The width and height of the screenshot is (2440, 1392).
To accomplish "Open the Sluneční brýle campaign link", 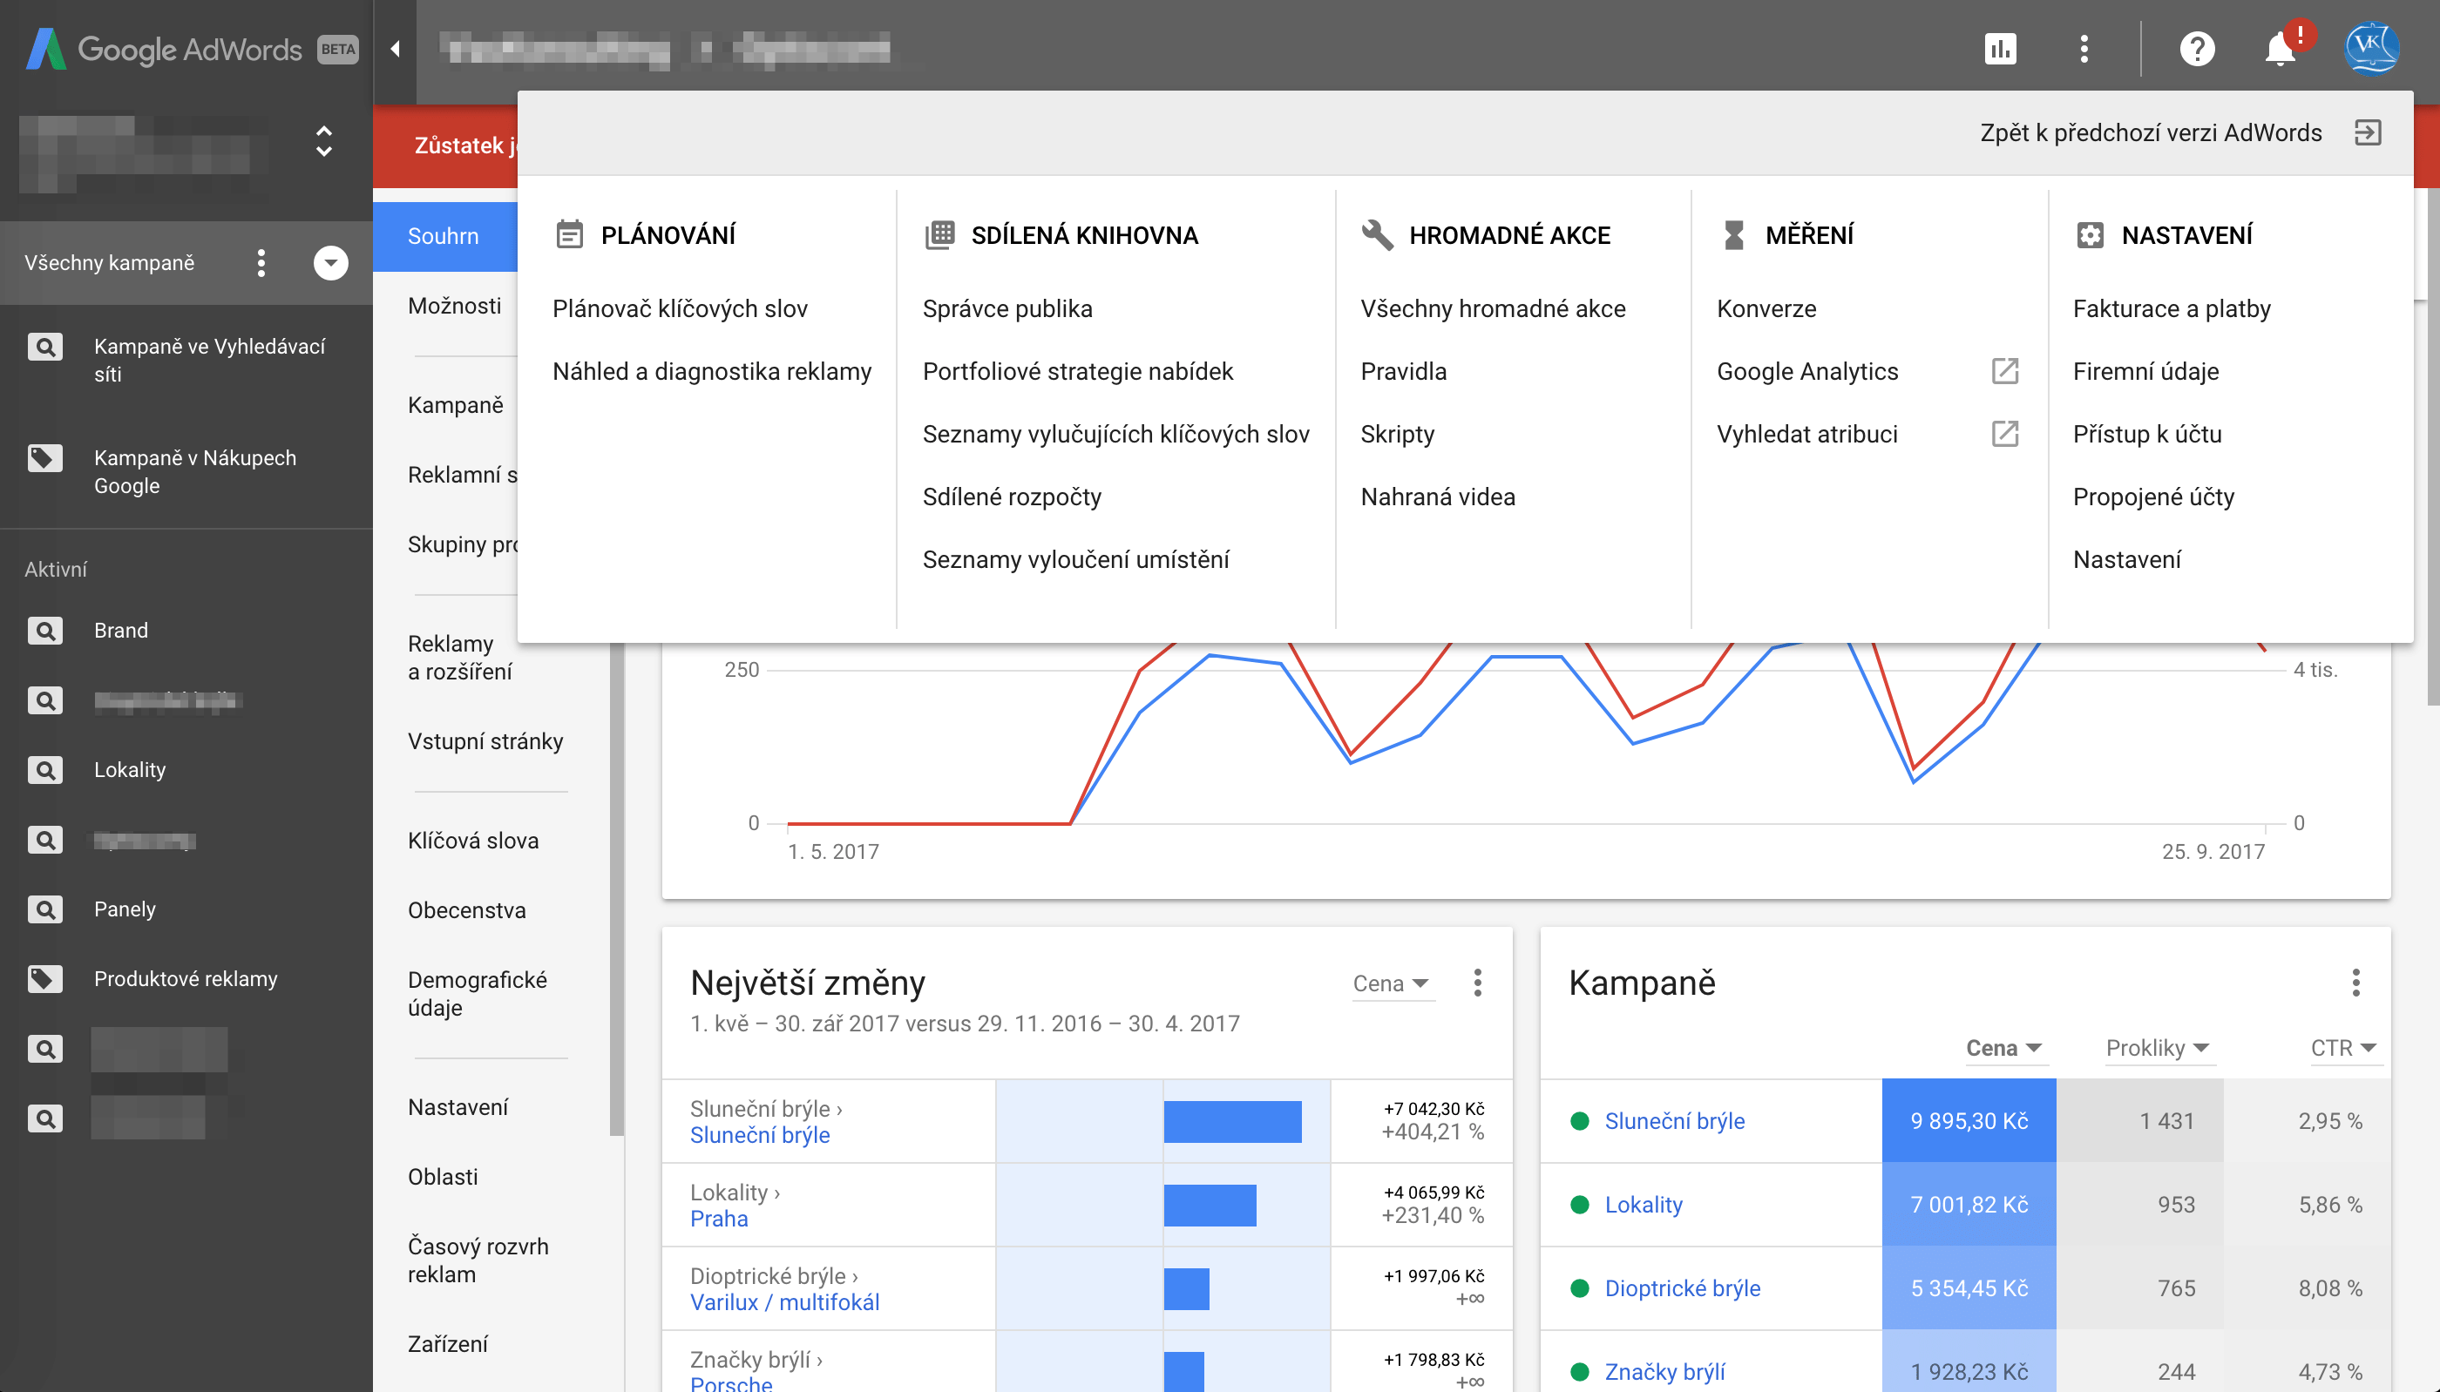I will [x=1674, y=1120].
